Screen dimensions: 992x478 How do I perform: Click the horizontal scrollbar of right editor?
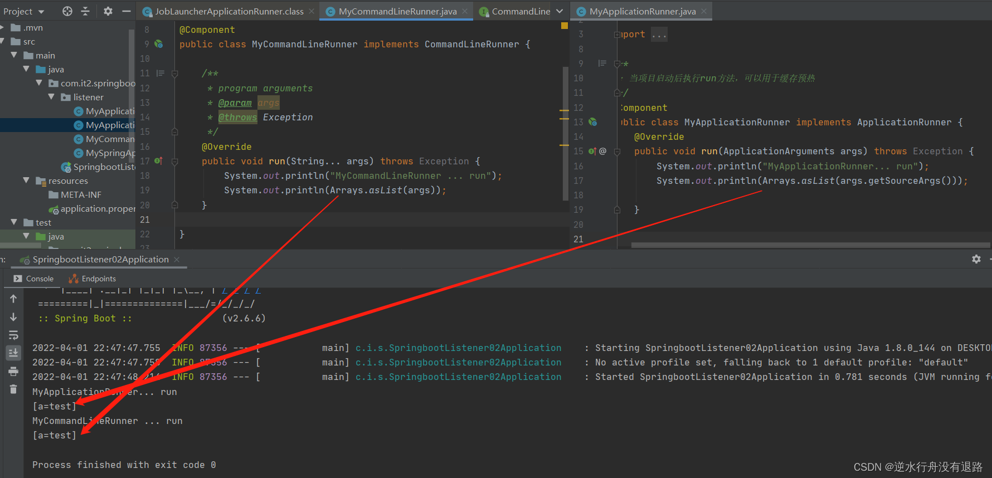click(x=811, y=245)
